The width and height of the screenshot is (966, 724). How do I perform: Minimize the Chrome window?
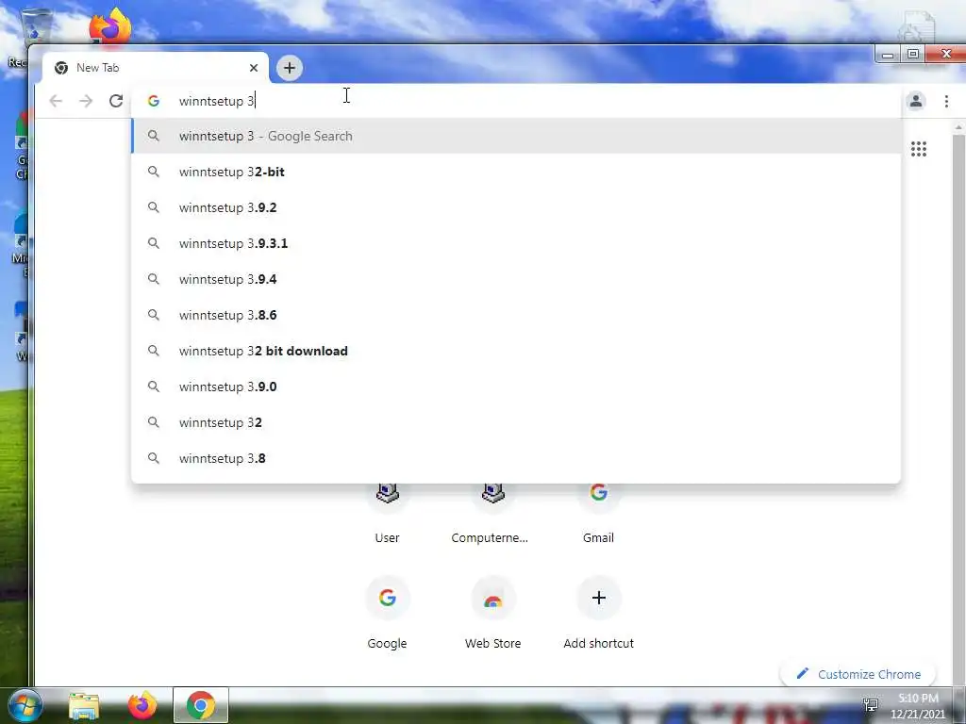coord(887,55)
